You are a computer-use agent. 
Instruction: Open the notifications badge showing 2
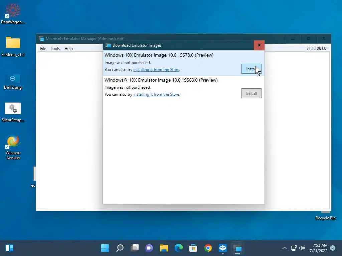click(333, 248)
